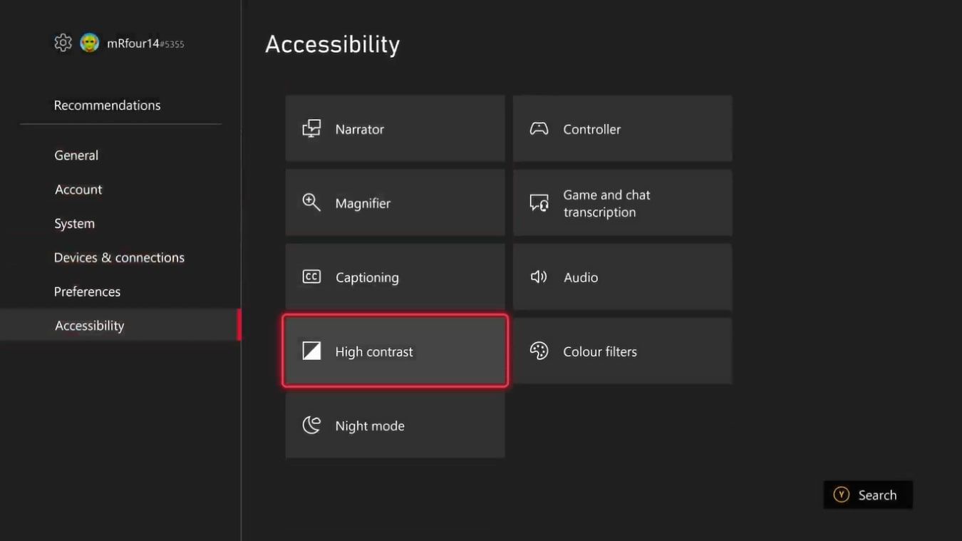Select the Controller settings icon
The height and width of the screenshot is (541, 962).
539,128
